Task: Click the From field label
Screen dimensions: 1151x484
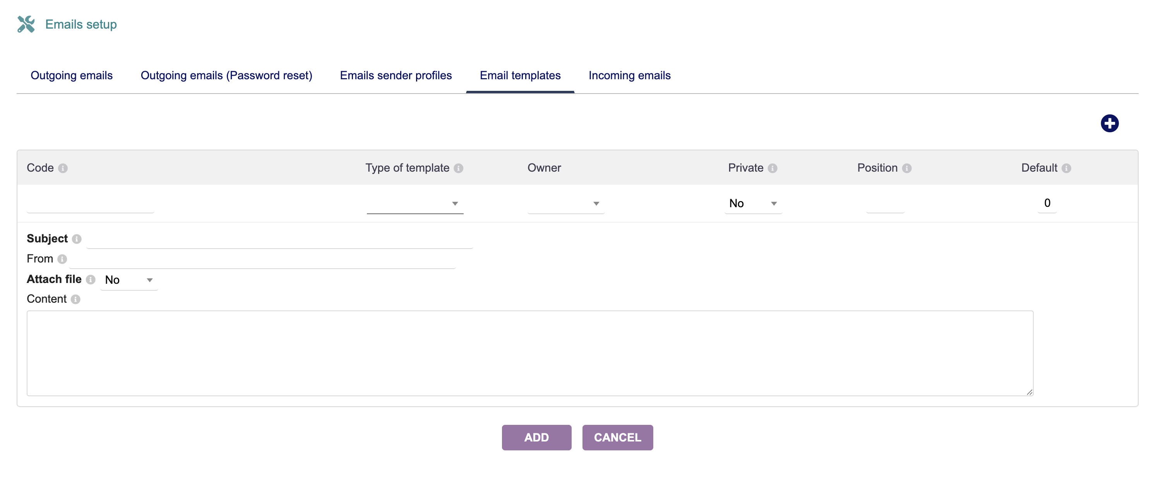Action: click(40, 259)
